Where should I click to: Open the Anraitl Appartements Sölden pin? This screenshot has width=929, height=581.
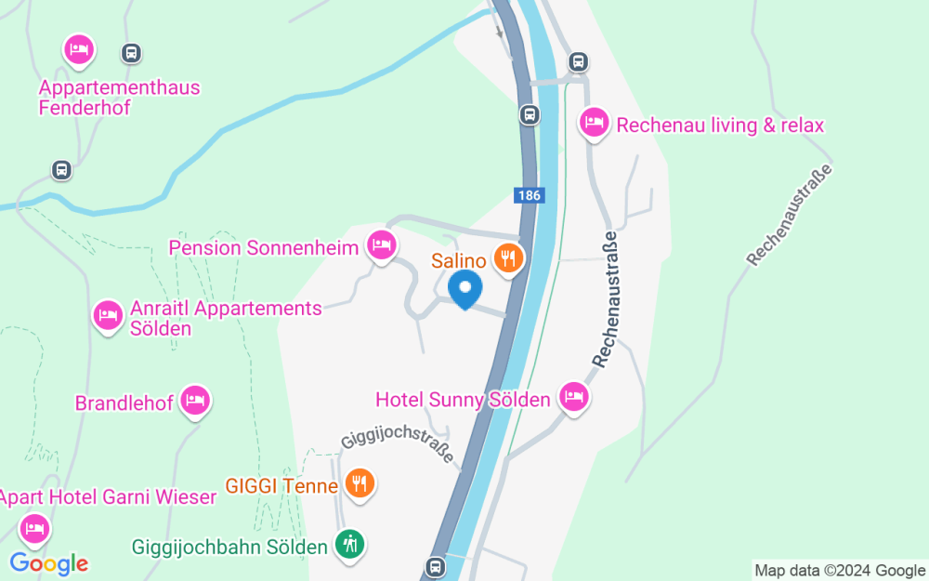click(108, 317)
